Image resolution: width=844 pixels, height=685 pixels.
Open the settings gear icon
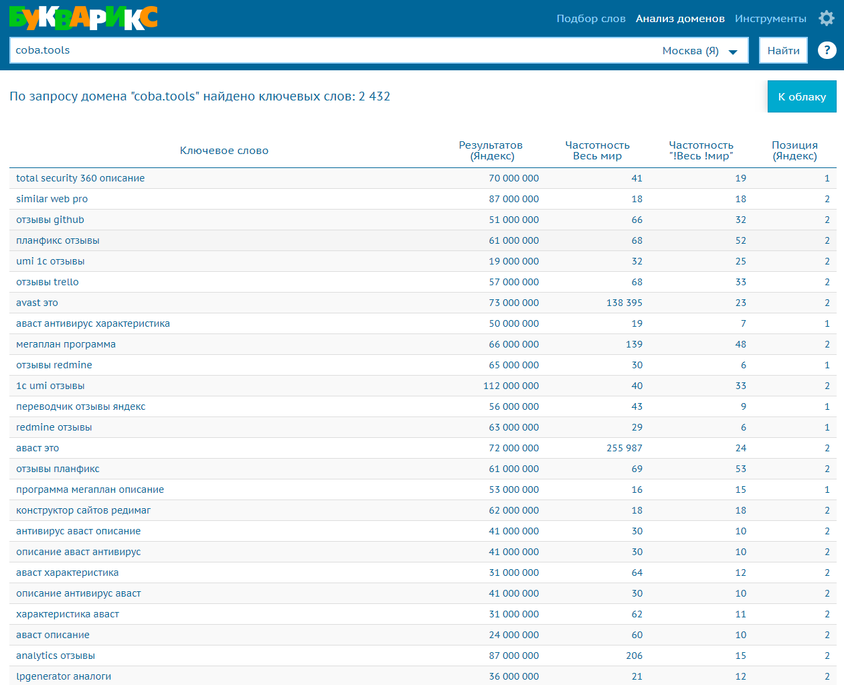[827, 18]
